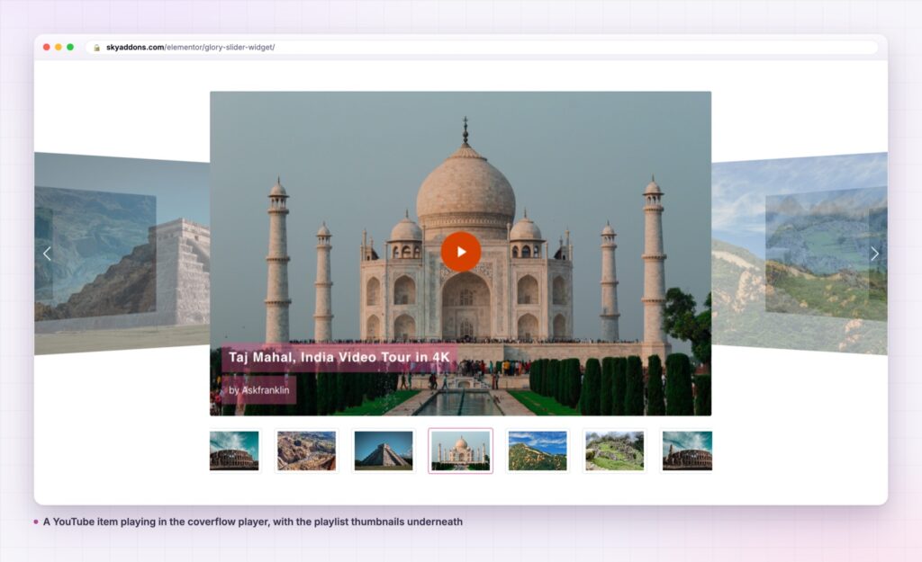Select the first Colosseum thumbnail in the playlist

235,450
